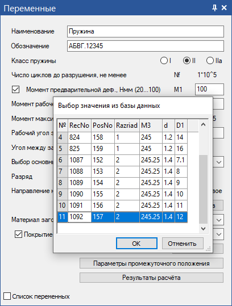The image size is (232, 306).
Task: Open the Покрытие dropdown arrow
Action: pos(219,234)
